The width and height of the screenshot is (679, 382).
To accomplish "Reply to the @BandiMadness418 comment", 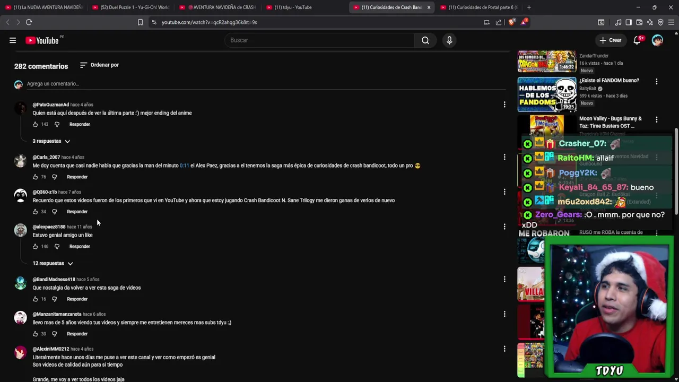I will click(x=77, y=299).
